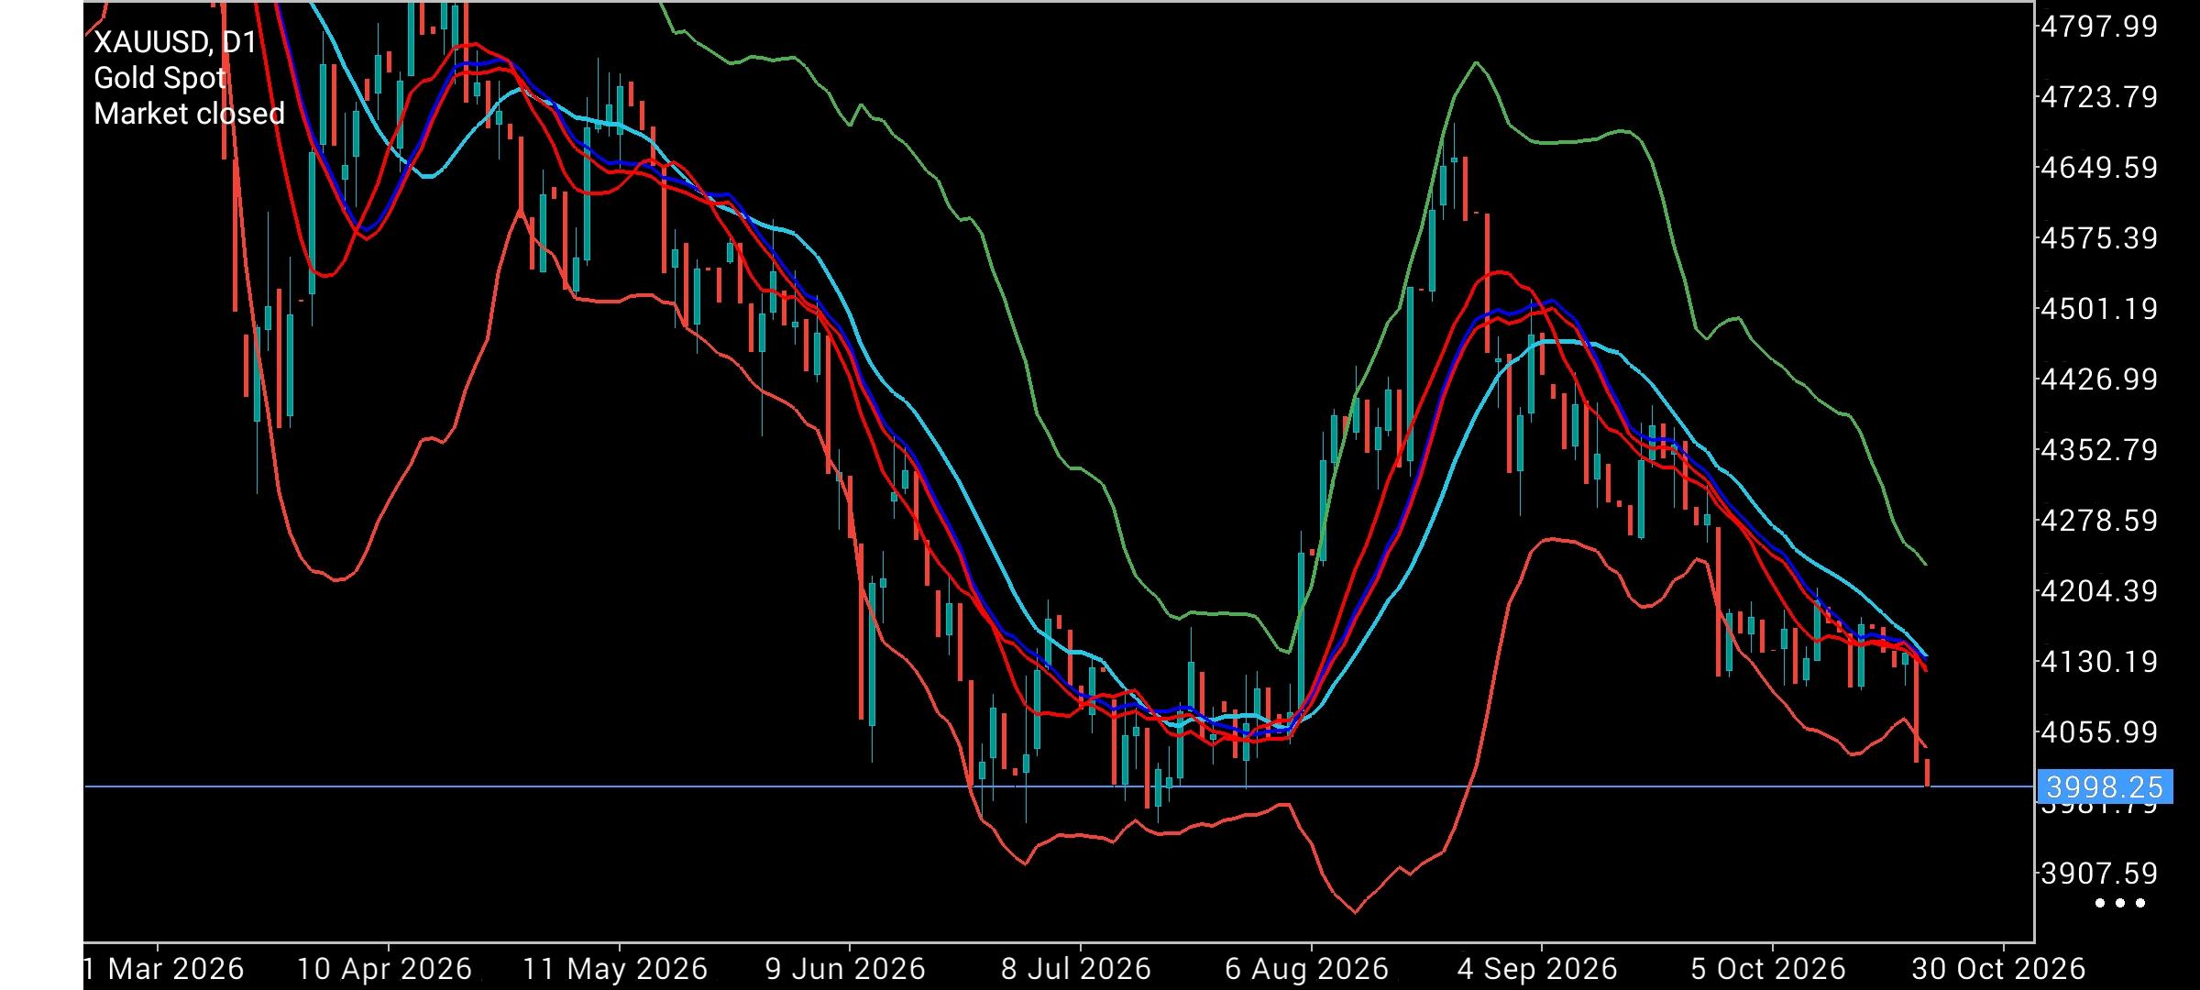2200x990 pixels.
Task: Click the 1 Mar 2026 date label
Action: (x=164, y=969)
